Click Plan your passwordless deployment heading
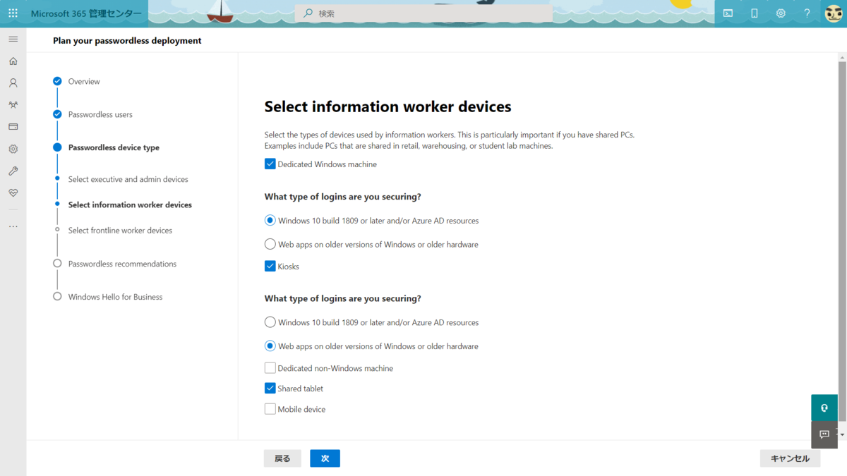The width and height of the screenshot is (847, 476). 127,41
